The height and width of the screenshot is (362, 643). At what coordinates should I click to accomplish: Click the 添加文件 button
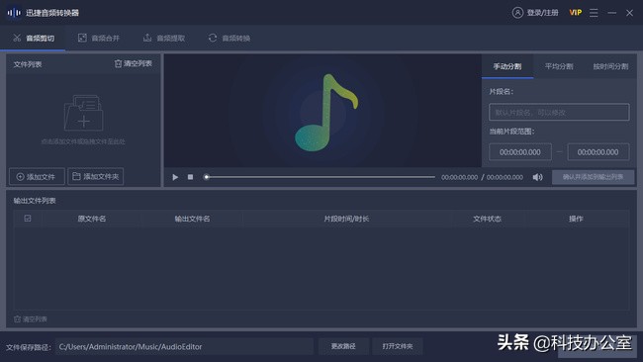tap(37, 177)
